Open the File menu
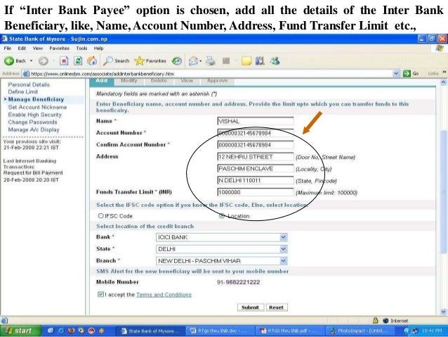448x337 pixels. (x=8, y=48)
